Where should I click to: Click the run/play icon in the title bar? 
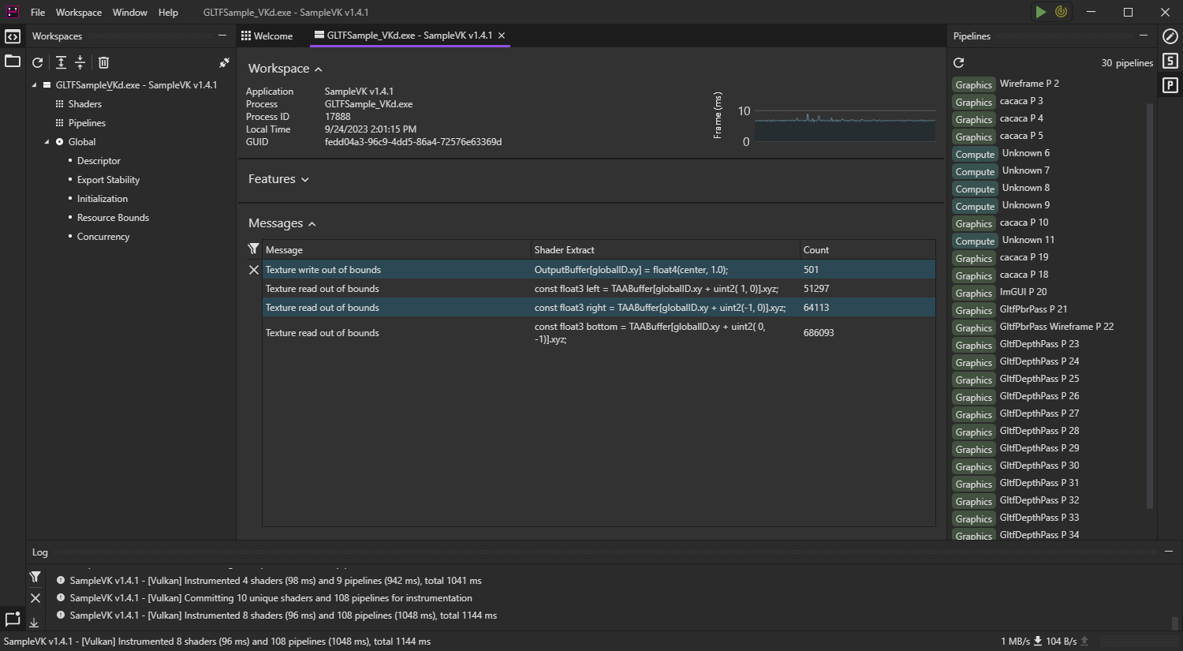(x=1039, y=12)
